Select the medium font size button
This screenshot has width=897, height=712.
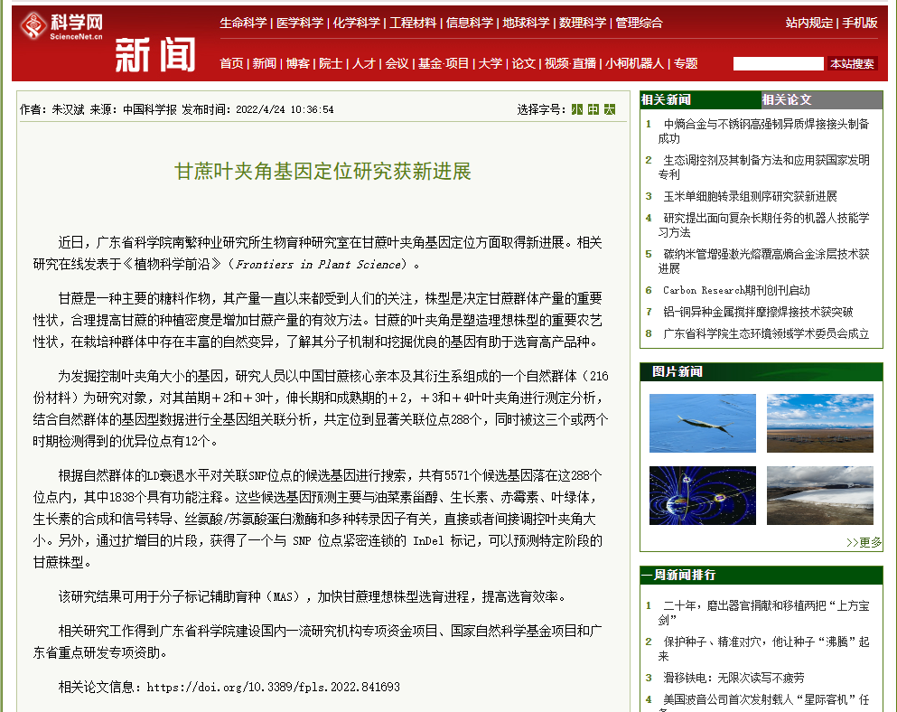tap(593, 109)
